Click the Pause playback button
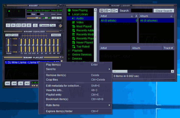 19,25
